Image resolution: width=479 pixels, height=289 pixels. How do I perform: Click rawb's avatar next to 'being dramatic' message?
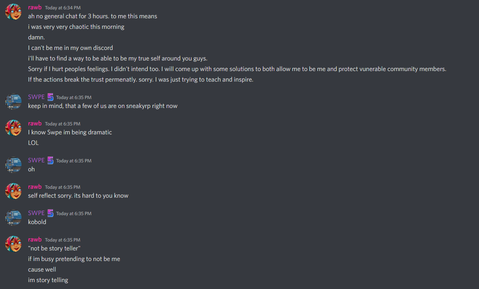(13, 127)
